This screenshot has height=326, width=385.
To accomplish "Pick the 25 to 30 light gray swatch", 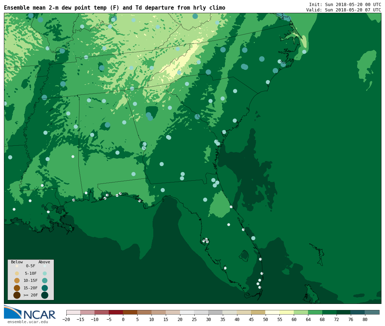I will pyautogui.click(x=201, y=312).
